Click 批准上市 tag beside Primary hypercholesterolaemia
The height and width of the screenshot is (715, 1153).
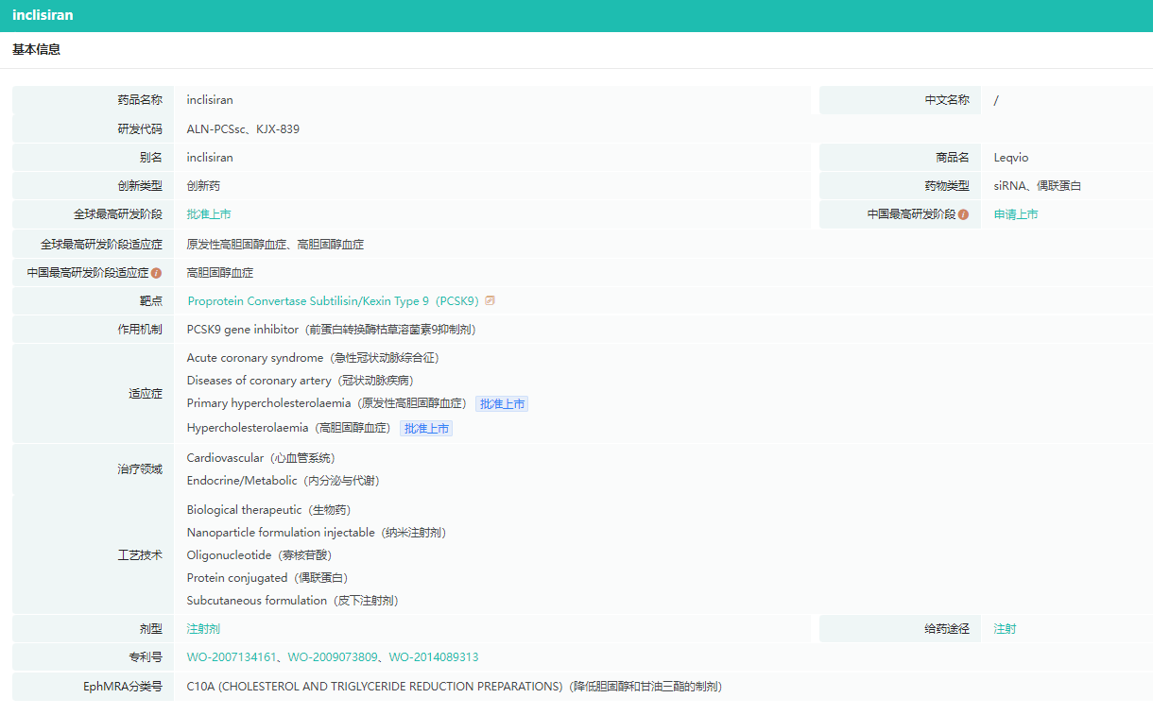[x=502, y=404]
